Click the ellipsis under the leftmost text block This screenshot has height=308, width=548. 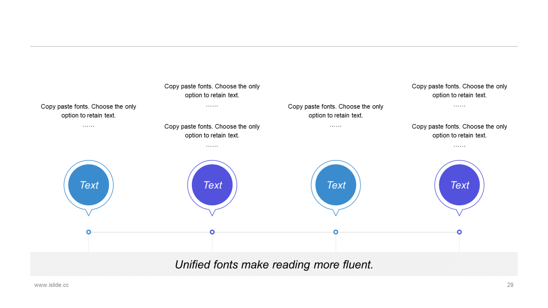(89, 125)
